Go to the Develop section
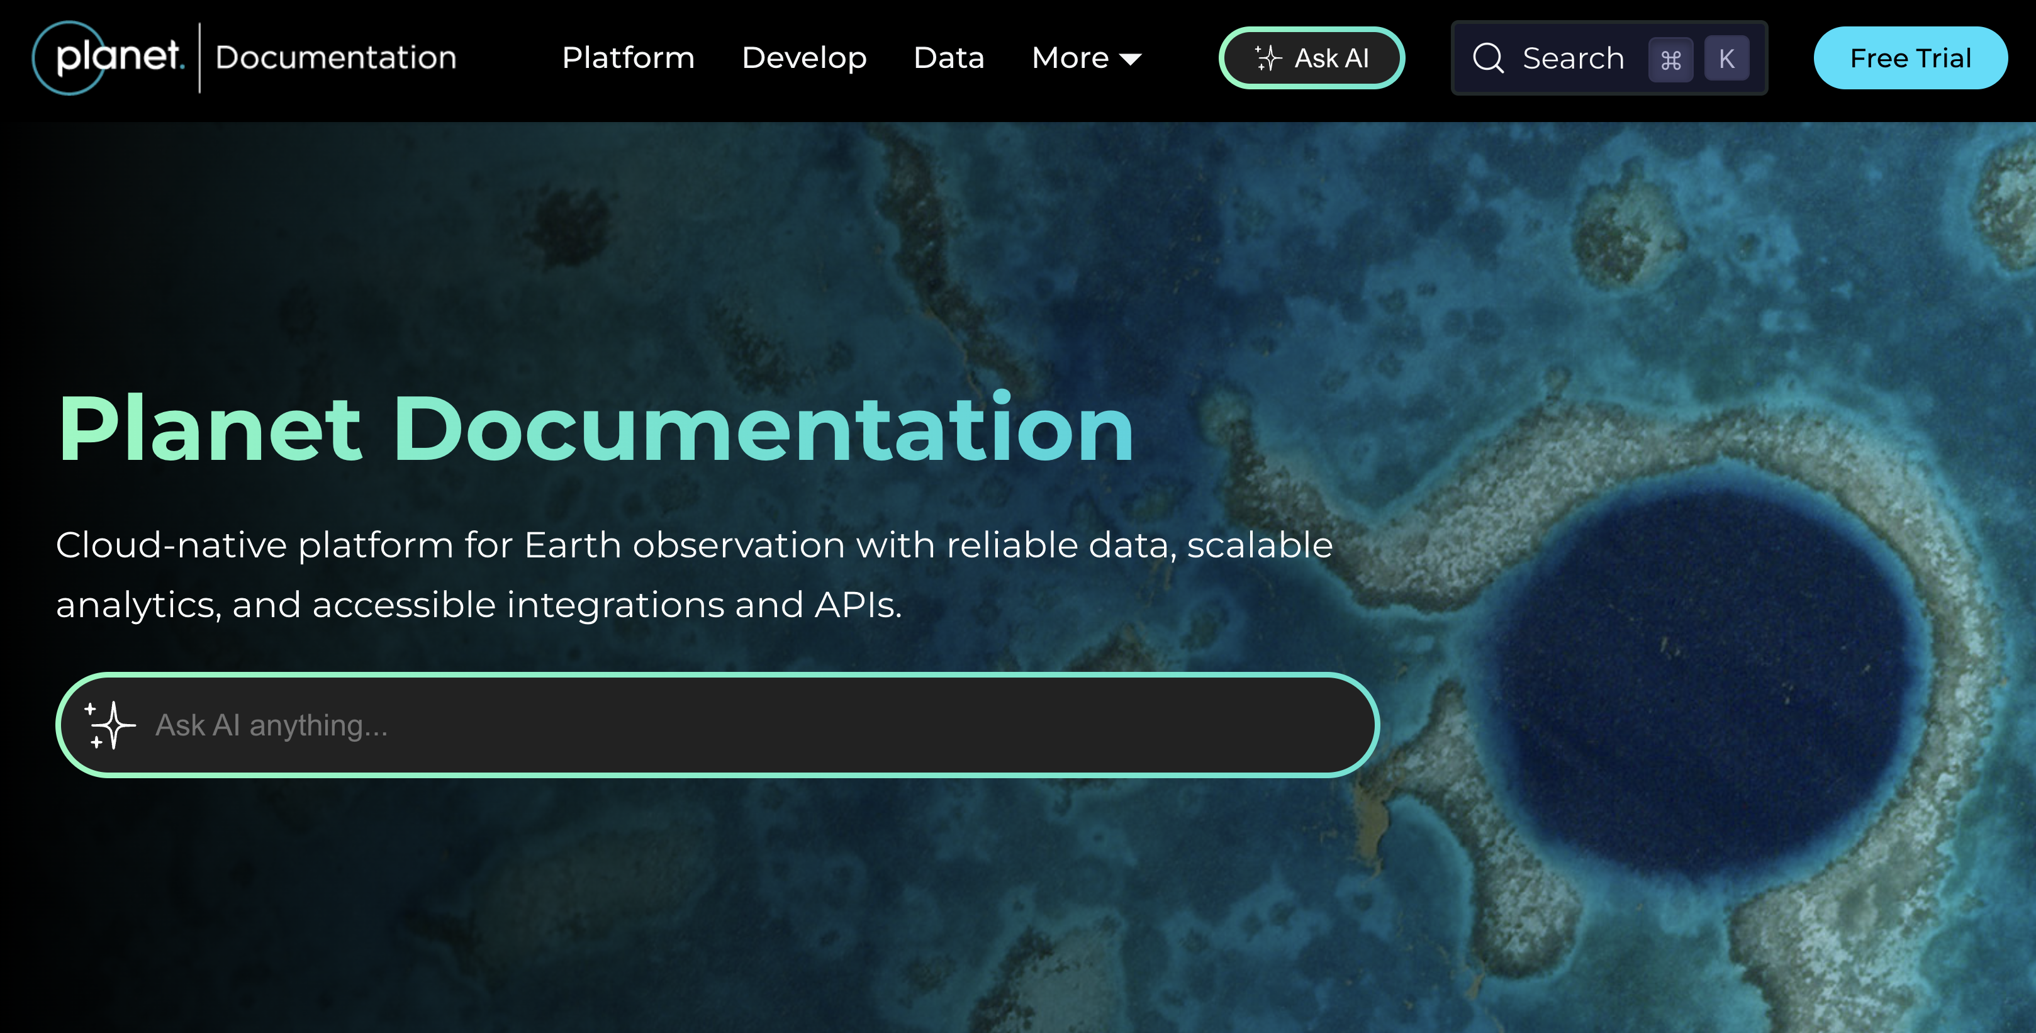Screen dimensions: 2036x1033 804,58
